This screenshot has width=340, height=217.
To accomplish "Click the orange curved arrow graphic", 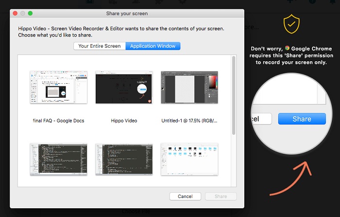I will pos(290,179).
